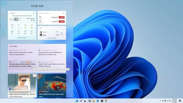The image size is (183, 103).
Task: Open US likely claims hottest place story
Action: click(x=22, y=65)
